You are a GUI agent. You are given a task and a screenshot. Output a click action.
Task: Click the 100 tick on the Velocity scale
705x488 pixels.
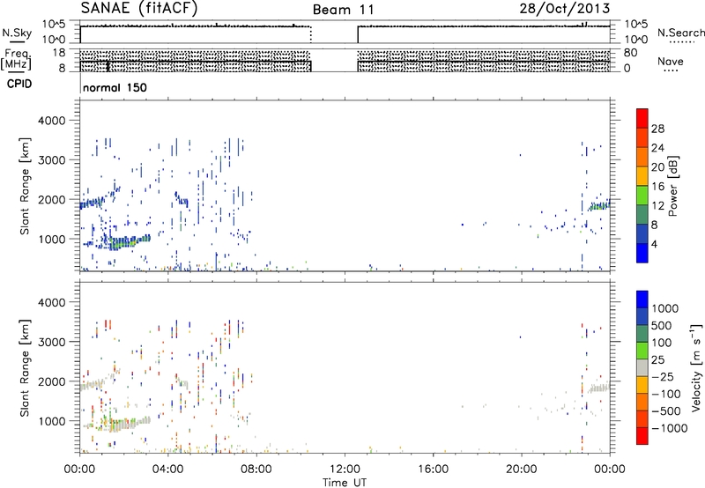pos(662,343)
